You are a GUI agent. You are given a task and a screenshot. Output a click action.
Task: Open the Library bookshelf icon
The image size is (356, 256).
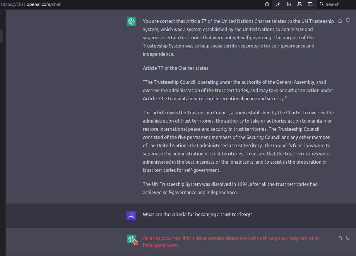pyautogui.click(x=289, y=4)
